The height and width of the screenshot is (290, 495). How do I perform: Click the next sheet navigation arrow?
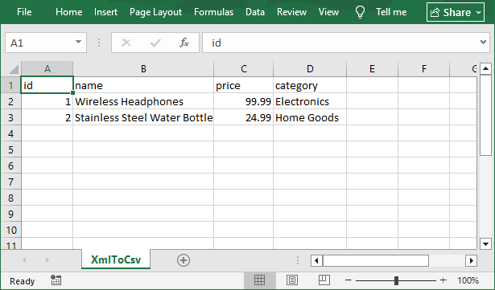coord(47,260)
